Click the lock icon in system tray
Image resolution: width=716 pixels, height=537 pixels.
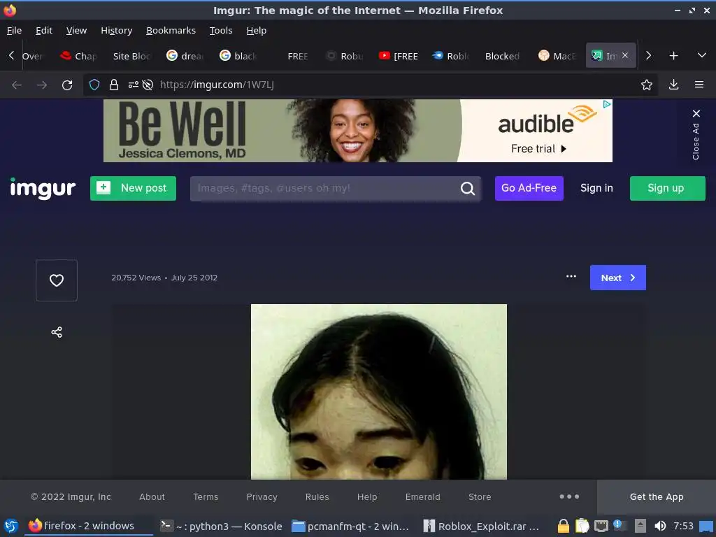pos(563,526)
